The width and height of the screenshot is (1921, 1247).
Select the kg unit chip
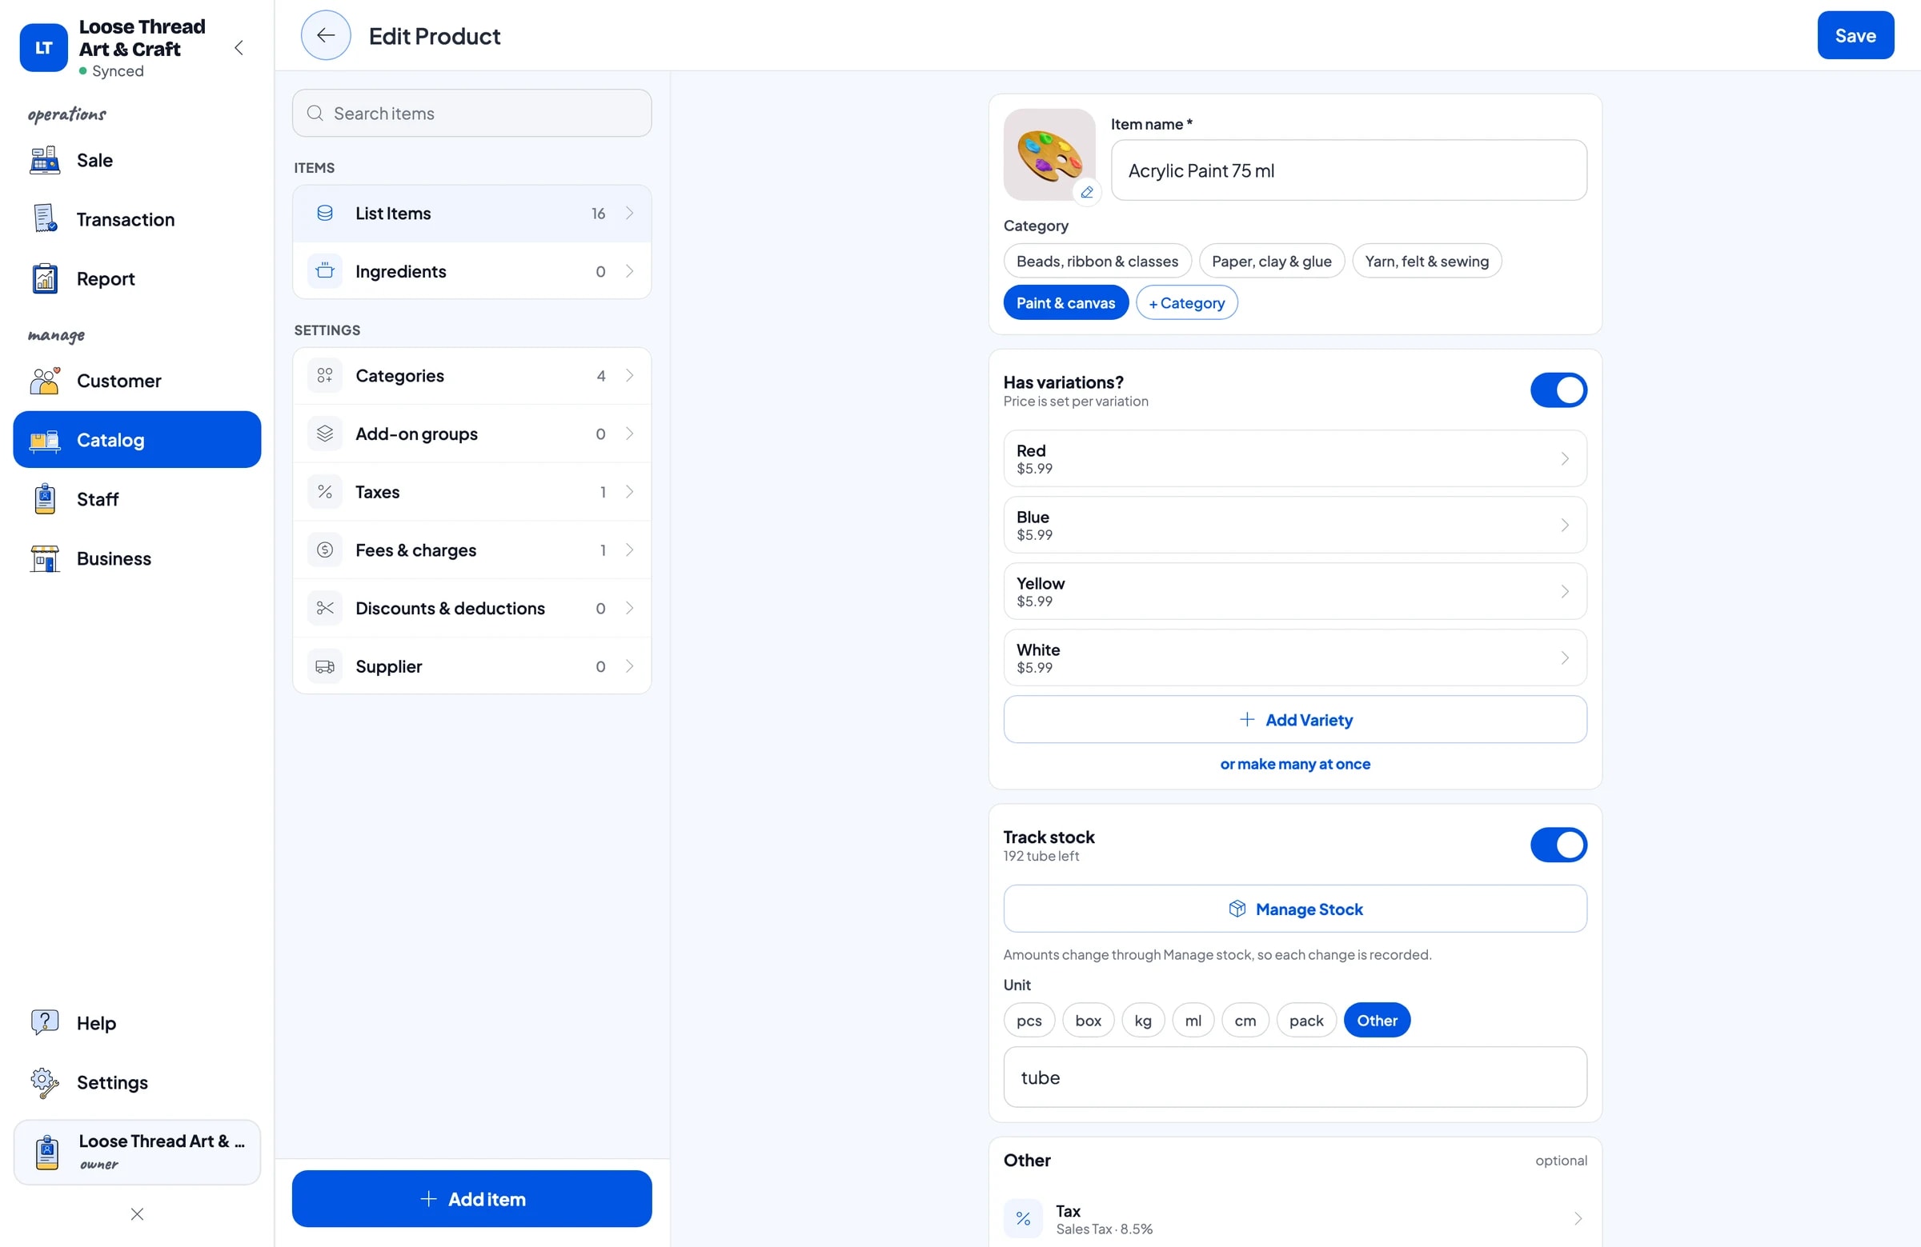tap(1142, 1020)
